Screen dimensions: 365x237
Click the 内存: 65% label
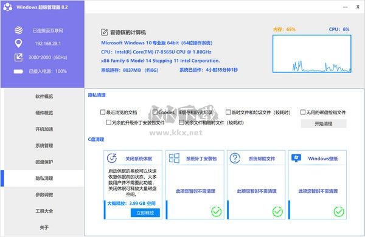tap(284, 29)
